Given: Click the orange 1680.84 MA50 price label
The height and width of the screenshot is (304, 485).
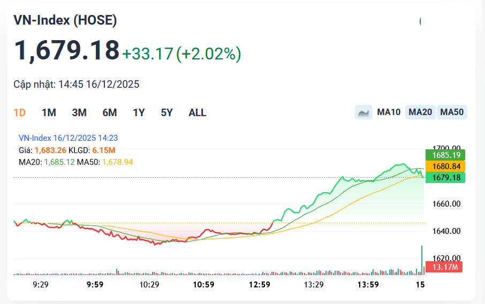Looking at the screenshot, I should (445, 166).
